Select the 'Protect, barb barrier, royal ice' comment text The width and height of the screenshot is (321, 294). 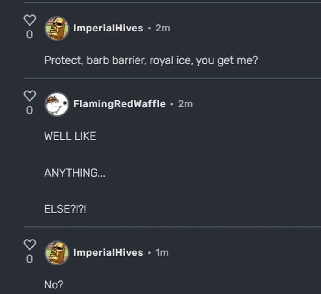pos(151,60)
